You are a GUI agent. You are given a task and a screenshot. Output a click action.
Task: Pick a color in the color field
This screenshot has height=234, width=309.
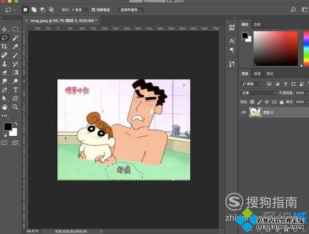click(276, 48)
